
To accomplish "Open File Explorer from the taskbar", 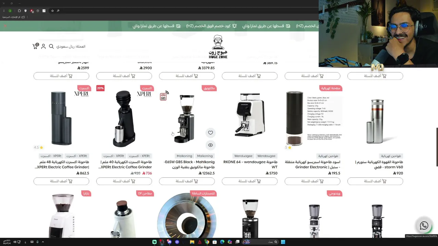I will point(192,242).
